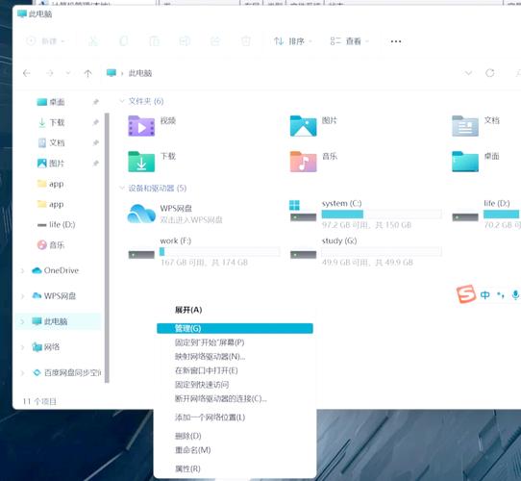Select the system (C:) drive icon
Screen dimensions: 521x481
click(303, 212)
